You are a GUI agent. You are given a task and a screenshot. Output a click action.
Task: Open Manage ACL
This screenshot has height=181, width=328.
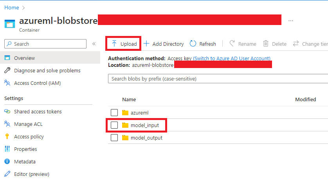click(x=28, y=124)
